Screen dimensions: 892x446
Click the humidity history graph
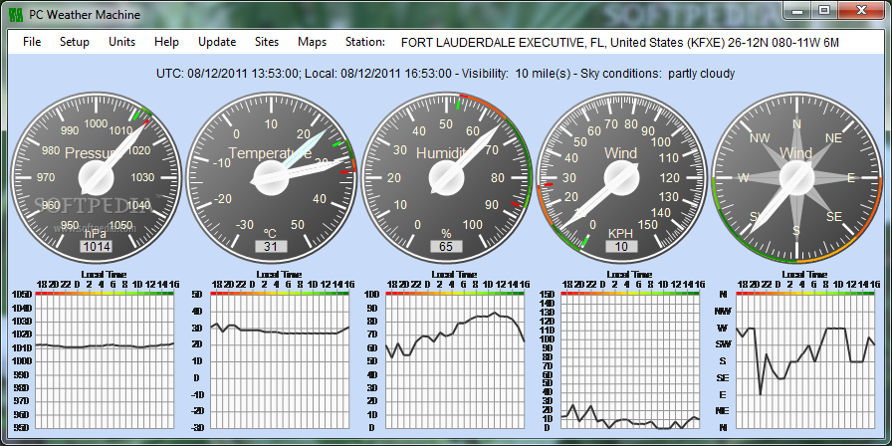[x=455, y=361]
